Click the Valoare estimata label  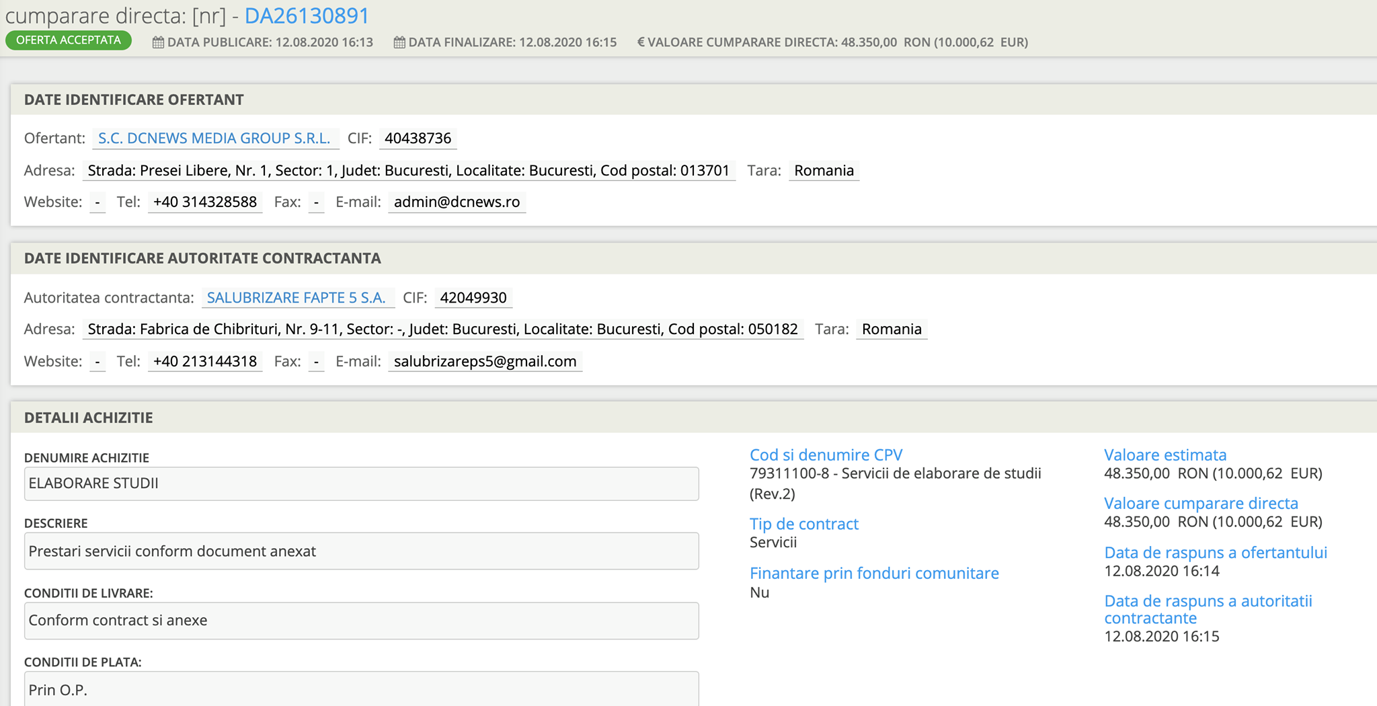coord(1165,455)
